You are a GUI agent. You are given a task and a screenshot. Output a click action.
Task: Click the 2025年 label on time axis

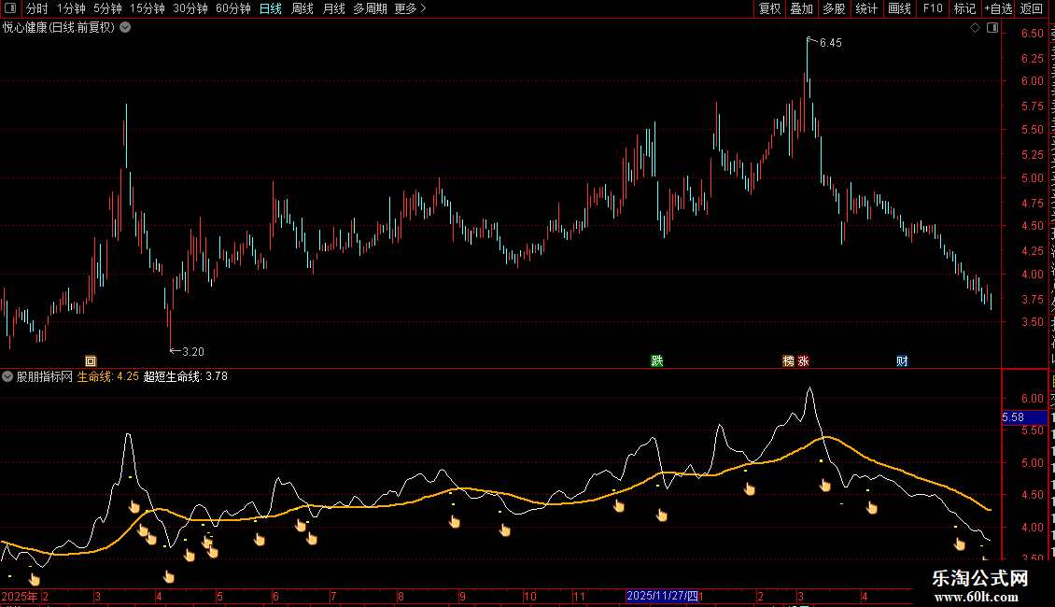click(x=20, y=596)
